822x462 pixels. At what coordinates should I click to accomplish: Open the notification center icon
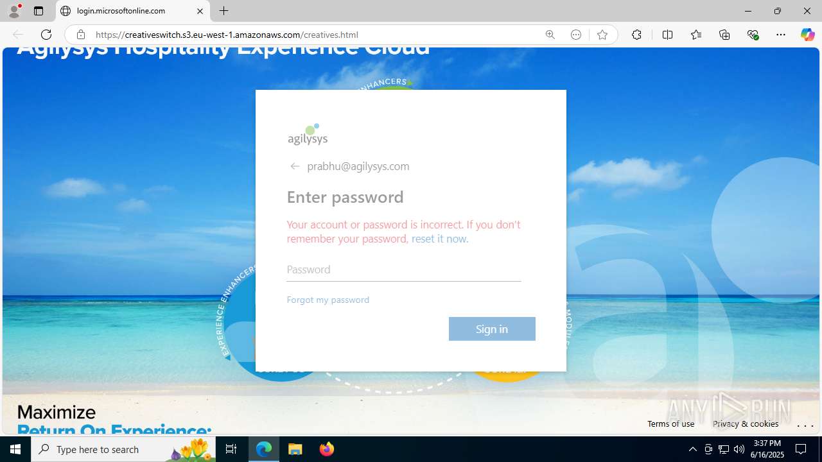point(801,449)
